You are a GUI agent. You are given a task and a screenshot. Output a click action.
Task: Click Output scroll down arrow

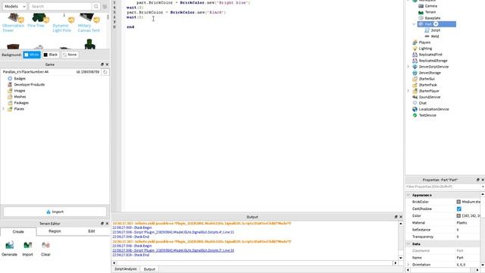pos(401,258)
